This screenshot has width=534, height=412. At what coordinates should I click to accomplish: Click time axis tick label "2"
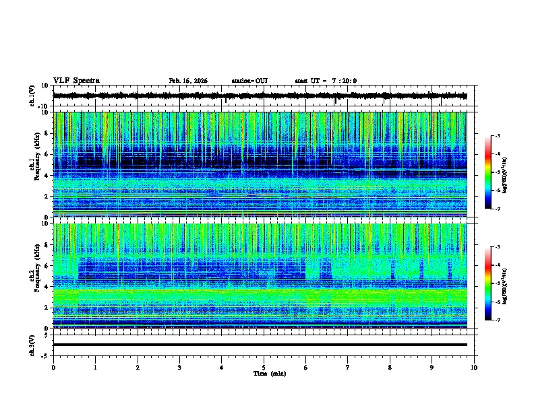tap(138, 368)
